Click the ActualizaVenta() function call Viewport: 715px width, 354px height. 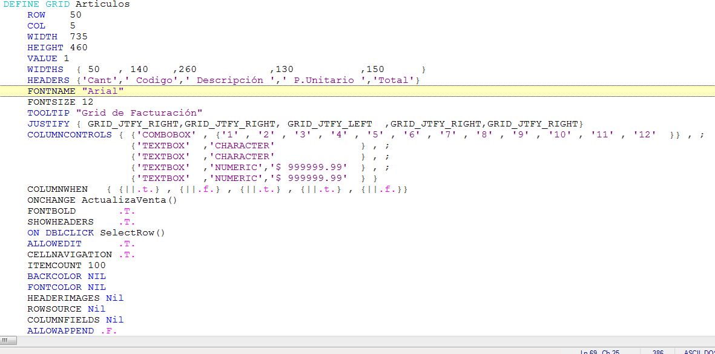click(129, 200)
